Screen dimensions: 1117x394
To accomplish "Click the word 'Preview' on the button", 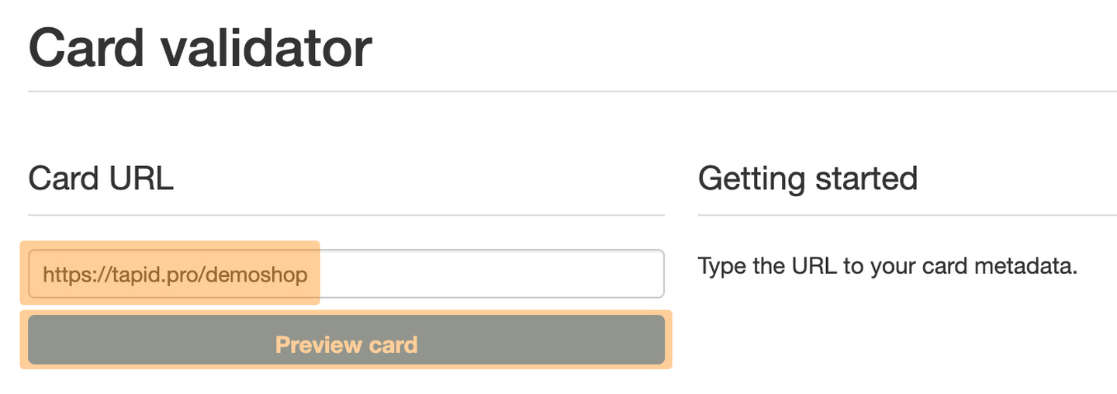I will tap(310, 344).
